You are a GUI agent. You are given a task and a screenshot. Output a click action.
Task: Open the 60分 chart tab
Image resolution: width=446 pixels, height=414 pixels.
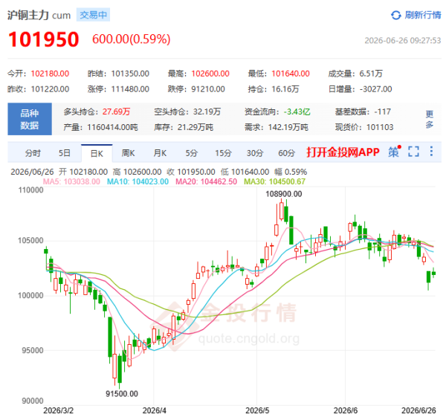point(286,153)
